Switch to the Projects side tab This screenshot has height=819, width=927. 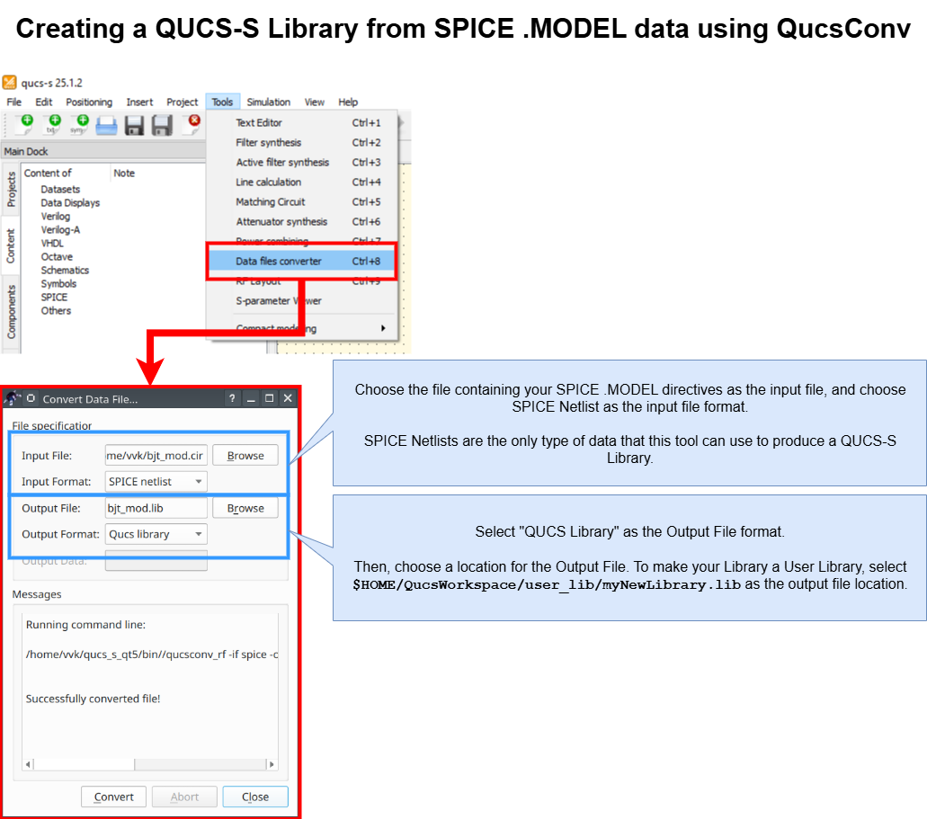(11, 189)
